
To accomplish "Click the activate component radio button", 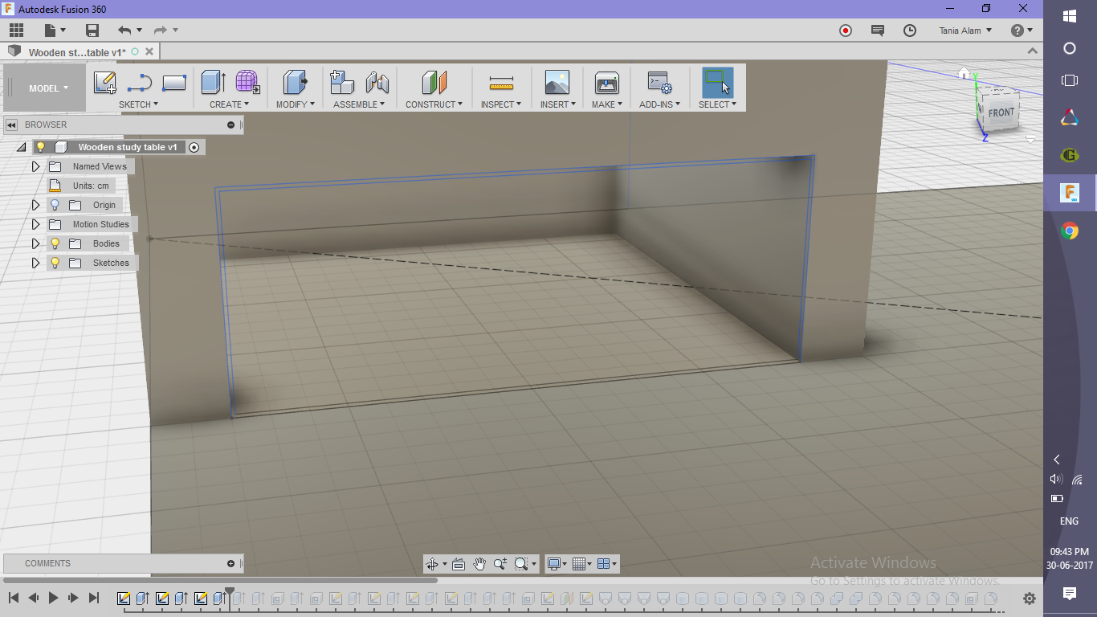I will click(x=194, y=147).
